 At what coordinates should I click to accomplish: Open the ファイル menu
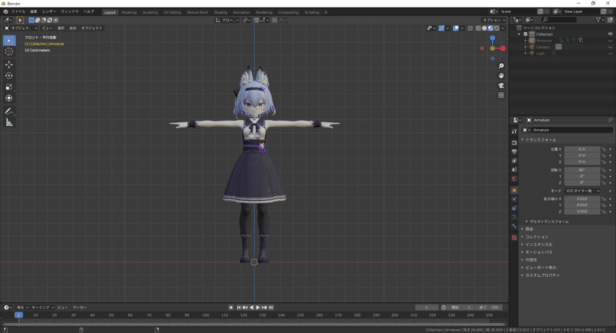point(18,12)
